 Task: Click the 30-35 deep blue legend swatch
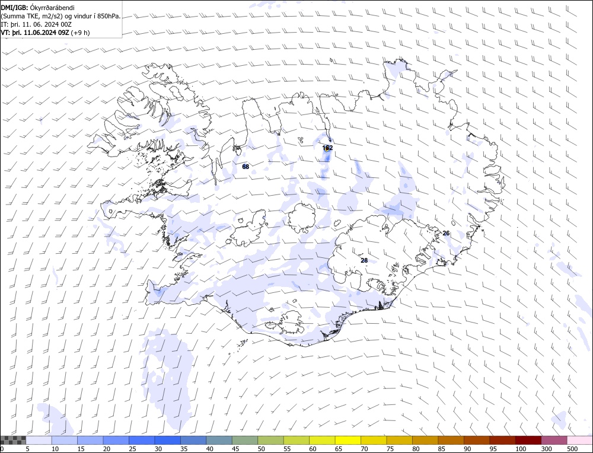[168, 440]
